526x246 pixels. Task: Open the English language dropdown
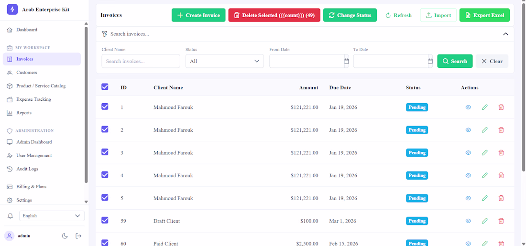pos(52,216)
